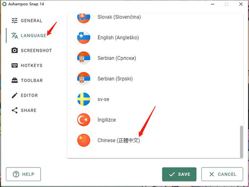Click the language list scrollbar thumb
The width and height of the screenshot is (249, 187).
pyautogui.click(x=242, y=142)
